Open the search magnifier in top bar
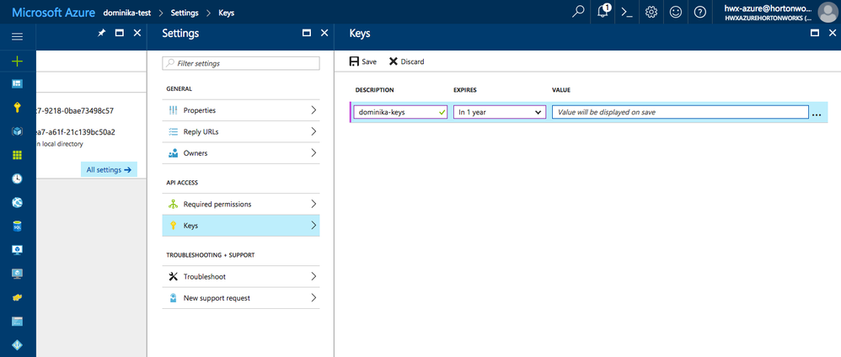This screenshot has width=841, height=357. [578, 12]
